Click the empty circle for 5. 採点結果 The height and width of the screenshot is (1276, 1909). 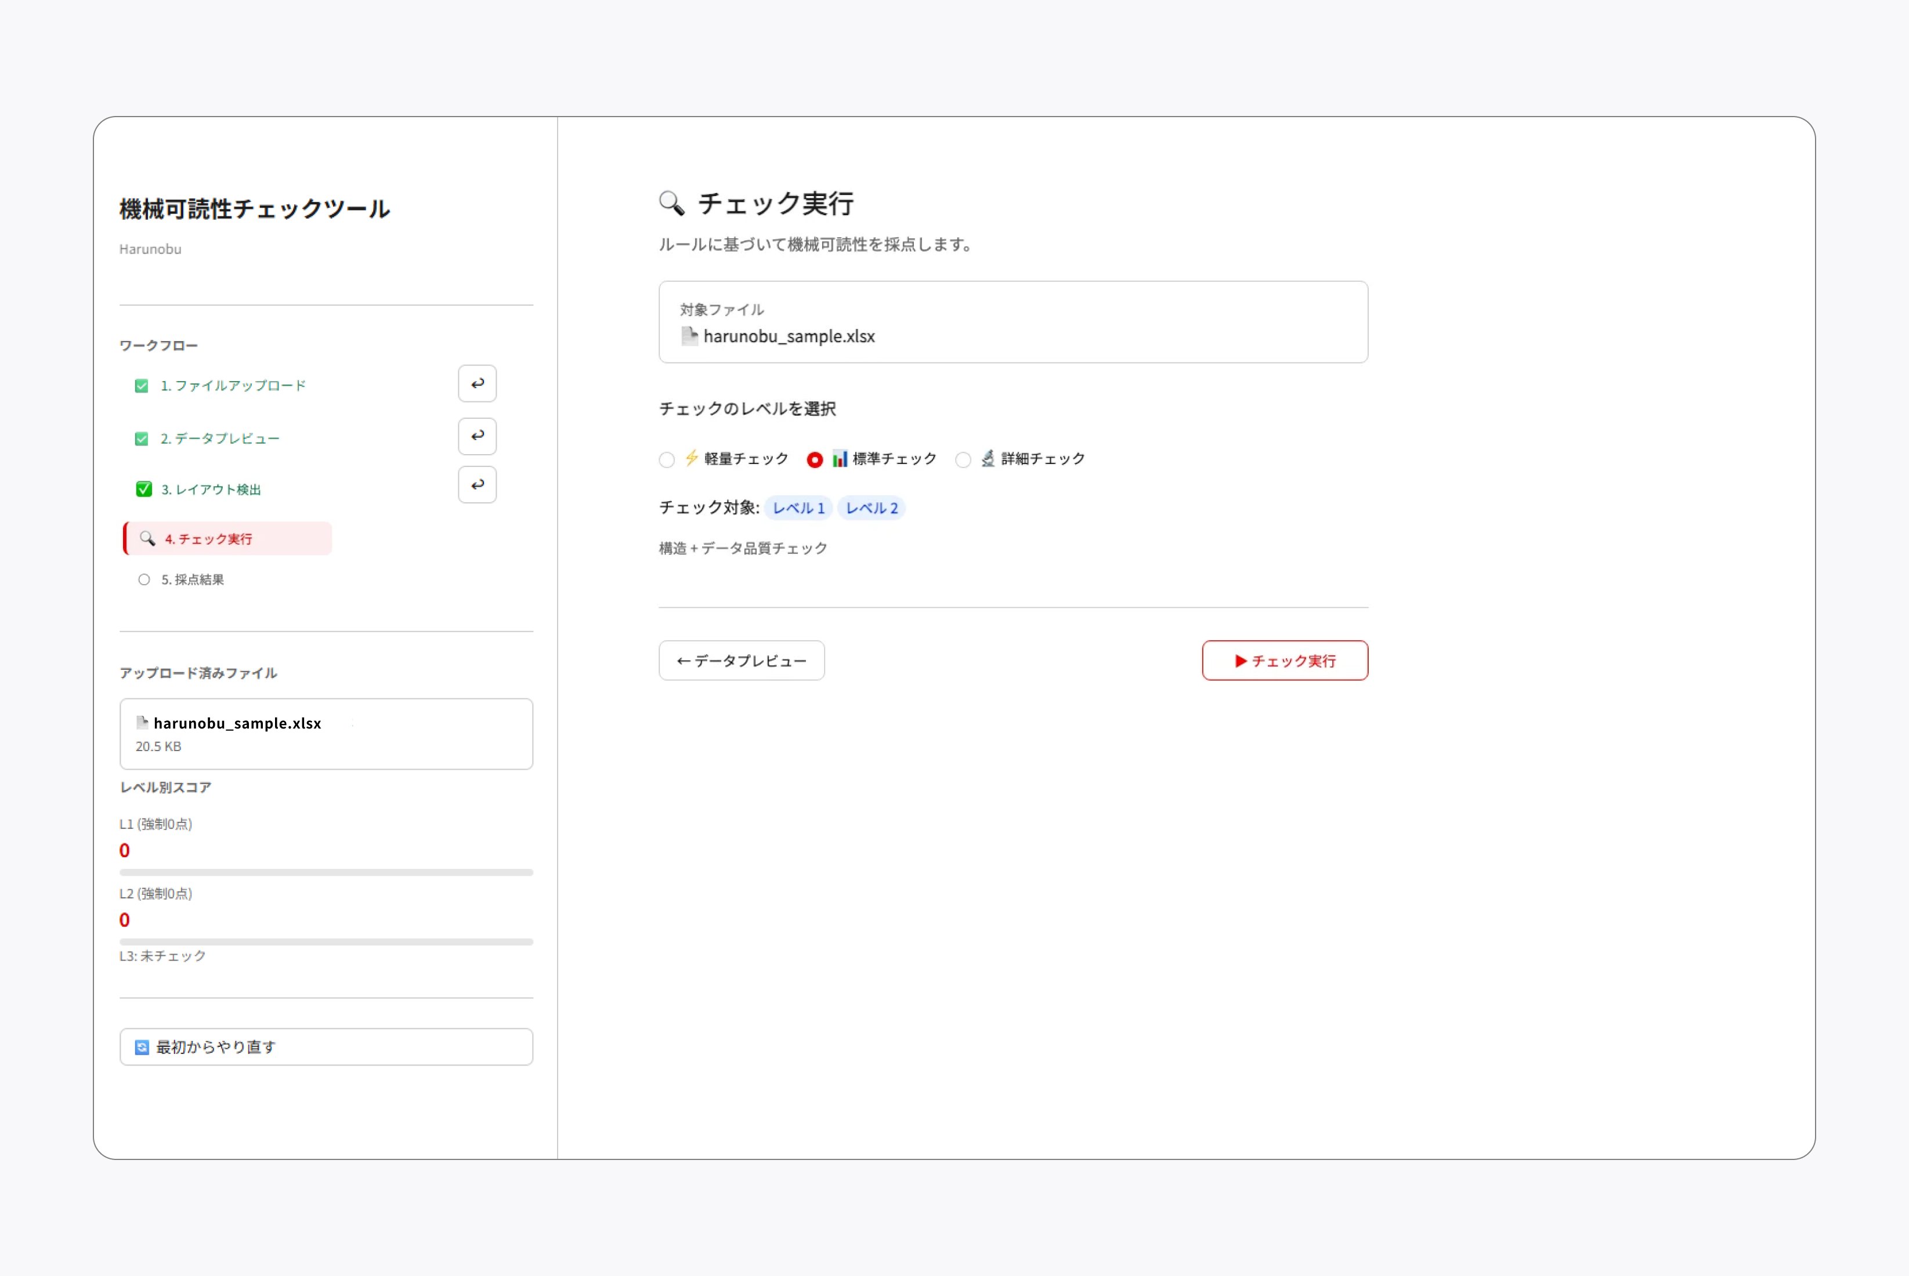coord(144,579)
